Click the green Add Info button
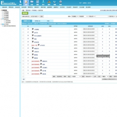 [x=25, y=13]
